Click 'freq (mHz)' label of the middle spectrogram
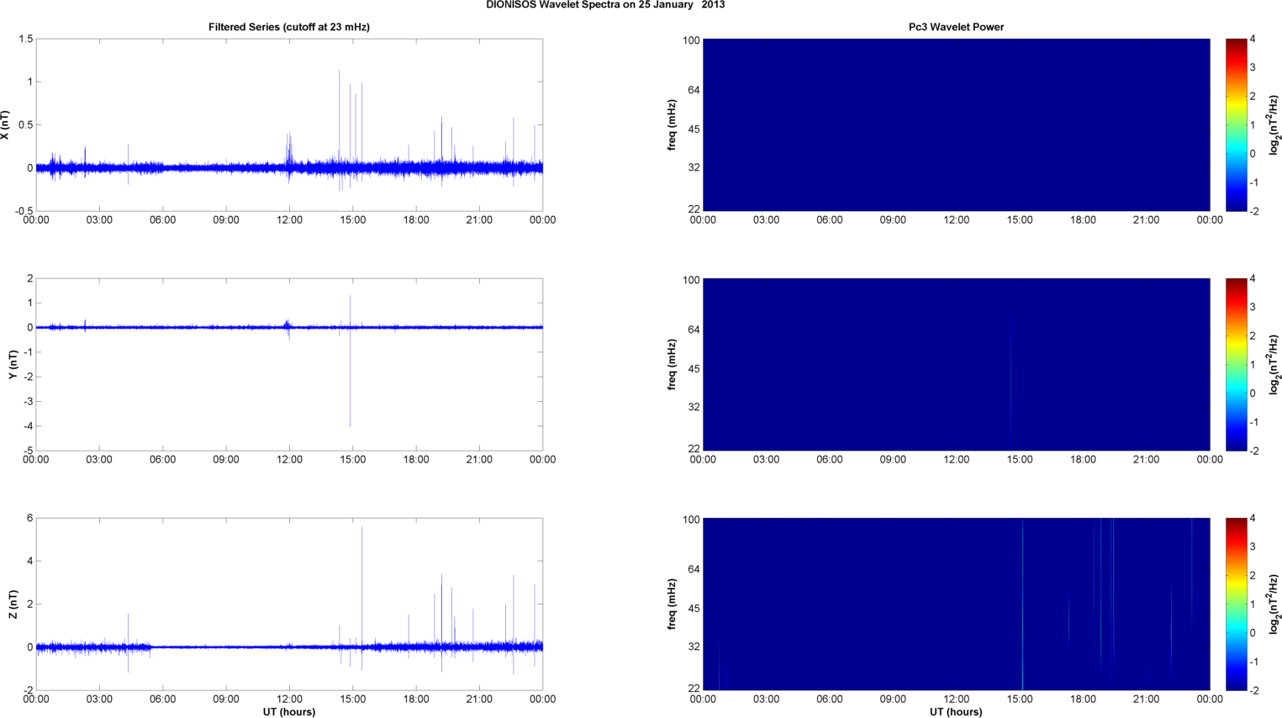The image size is (1282, 718). [x=673, y=365]
